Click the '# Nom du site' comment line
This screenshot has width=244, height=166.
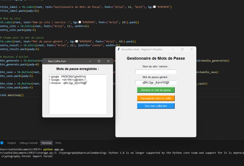pyautogui.click(x=10, y=18)
